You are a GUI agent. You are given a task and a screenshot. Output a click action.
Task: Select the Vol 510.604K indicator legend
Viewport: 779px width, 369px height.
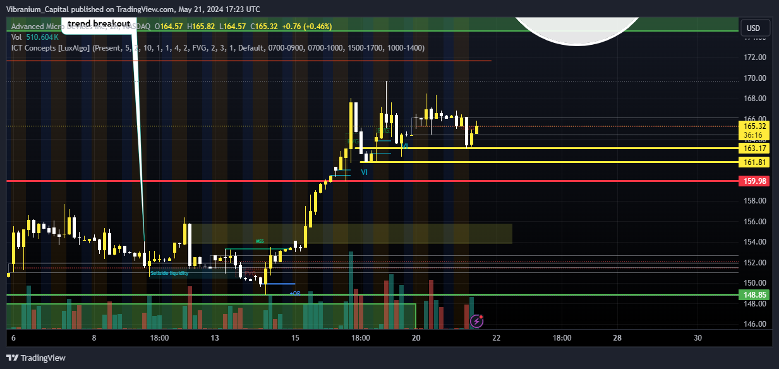coord(36,37)
